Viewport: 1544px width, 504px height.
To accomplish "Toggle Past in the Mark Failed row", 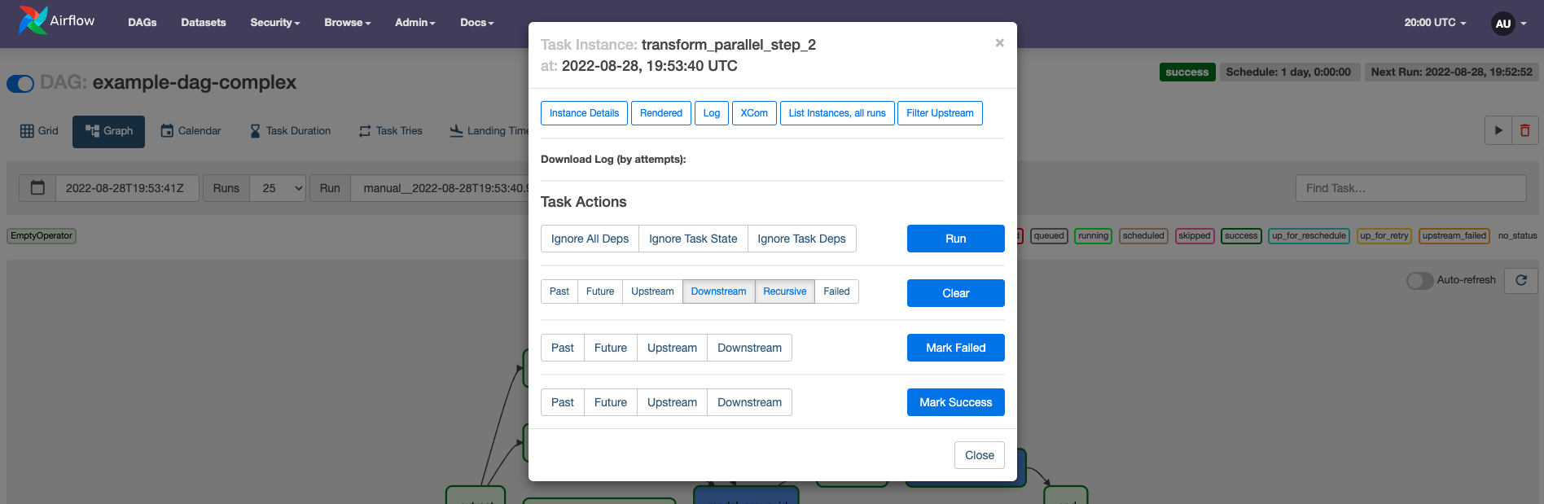I will (563, 348).
